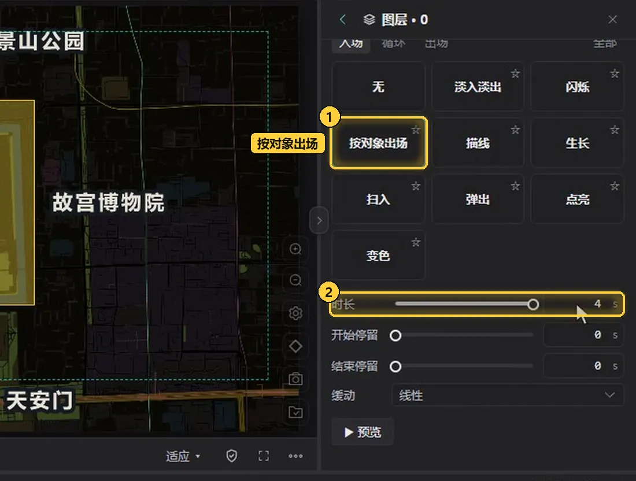
Task: Click the 天安门 map label
Action: 40,400
